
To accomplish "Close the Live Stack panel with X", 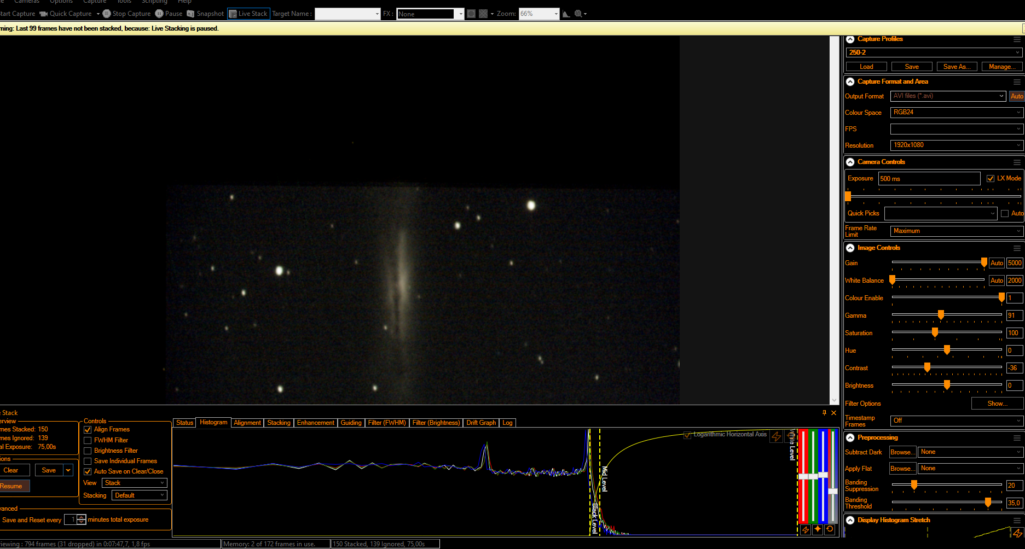I will coord(834,413).
